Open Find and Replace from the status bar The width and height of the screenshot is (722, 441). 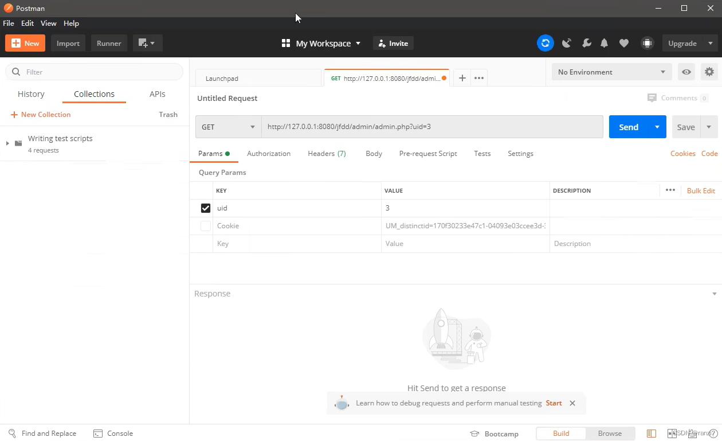[x=42, y=434]
